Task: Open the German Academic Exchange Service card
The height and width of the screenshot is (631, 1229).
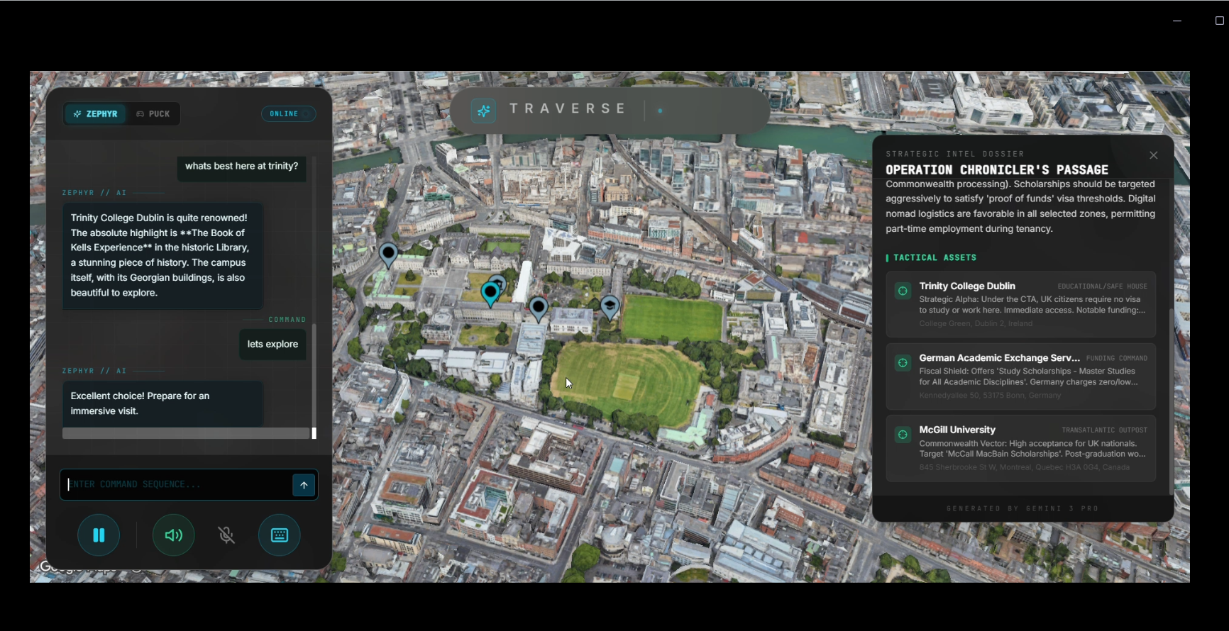Action: (x=1021, y=376)
